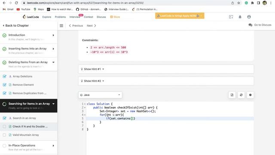
Task: Open the Store menu item
Action: coord(115,17)
